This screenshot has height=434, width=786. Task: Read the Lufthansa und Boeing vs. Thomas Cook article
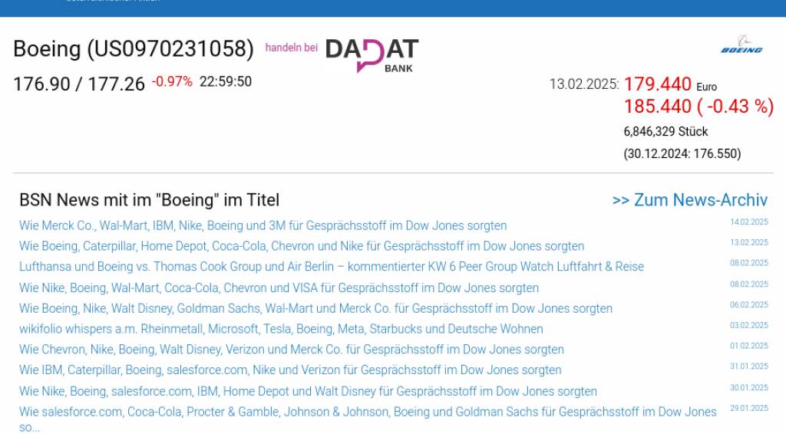point(331,267)
